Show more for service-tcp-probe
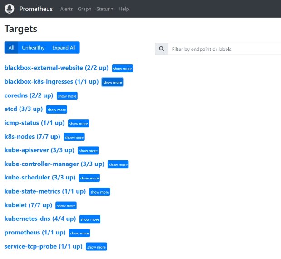This screenshot has height=259, width=281. click(x=96, y=247)
